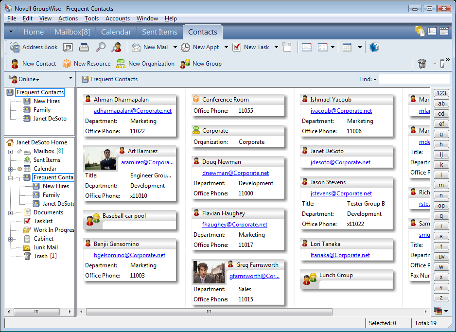Image resolution: width=456 pixels, height=332 pixels.
Task: Click the New Organization chart icon
Action: 121,64
